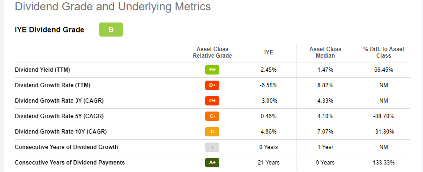Click the IYE column header
This screenshot has height=172, width=423.
[268, 52]
